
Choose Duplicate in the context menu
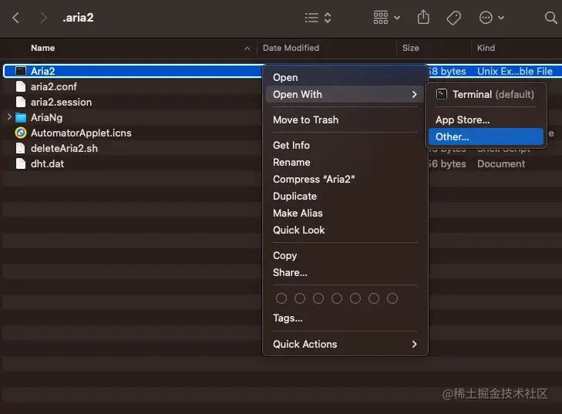tap(345, 196)
